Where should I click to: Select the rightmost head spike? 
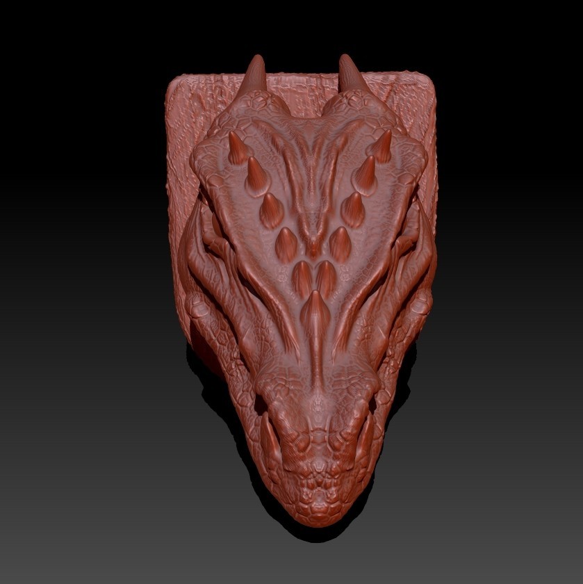pyautogui.click(x=382, y=149)
